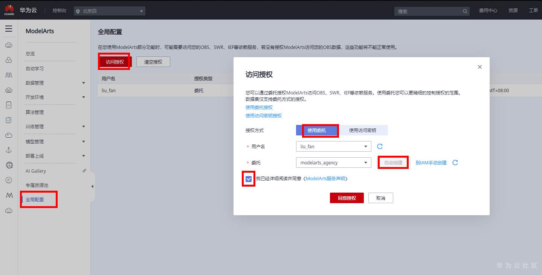Image resolution: width=542 pixels, height=275 pixels.
Task: Open the hamburger service list menu
Action: [x=9, y=29]
